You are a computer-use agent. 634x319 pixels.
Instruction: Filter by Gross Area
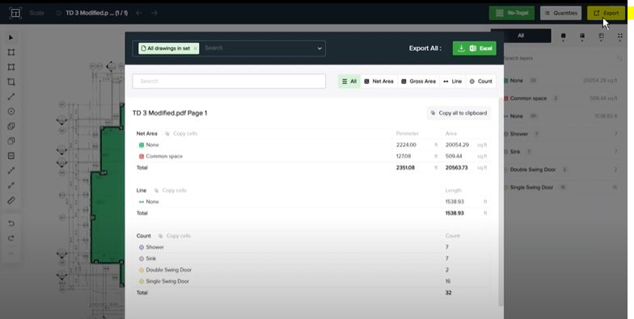418,81
